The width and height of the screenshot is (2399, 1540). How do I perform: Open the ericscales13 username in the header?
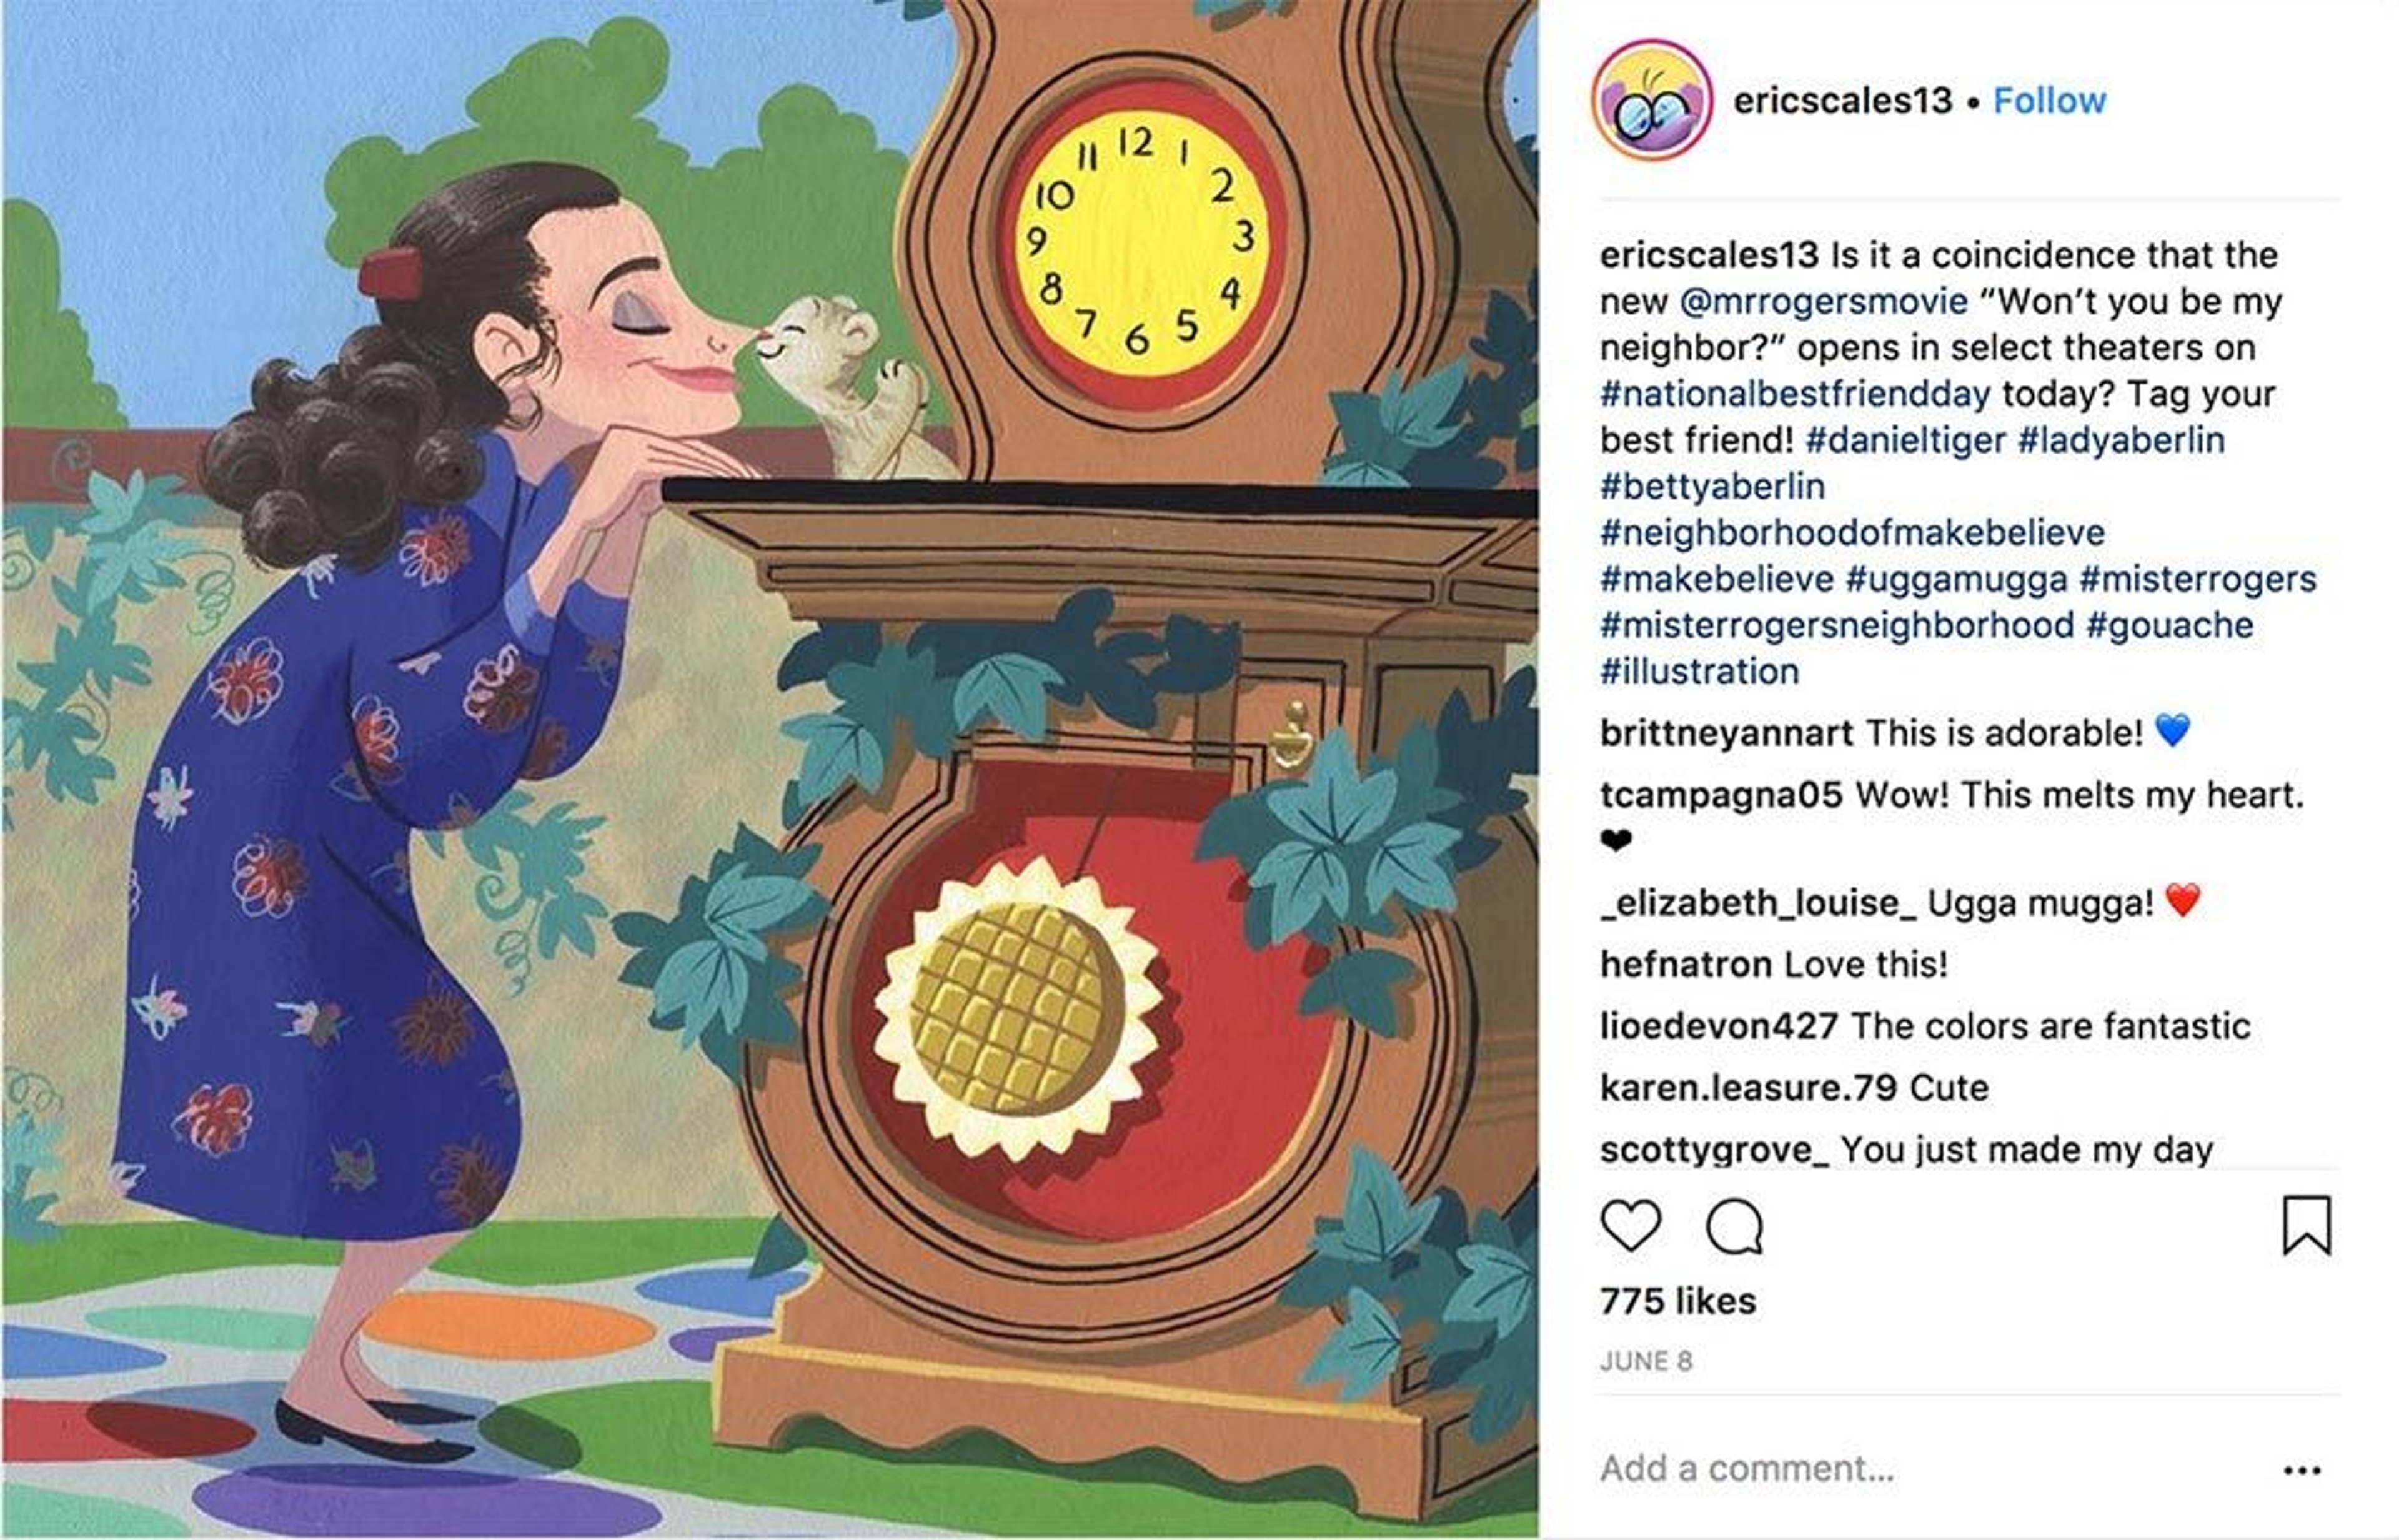point(1842,101)
